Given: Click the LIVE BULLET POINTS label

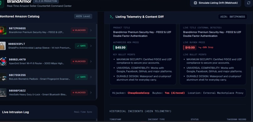Looking at the screenshot, I should [195, 55].
